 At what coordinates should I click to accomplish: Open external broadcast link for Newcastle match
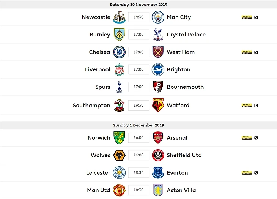pyautogui.click(x=256, y=17)
